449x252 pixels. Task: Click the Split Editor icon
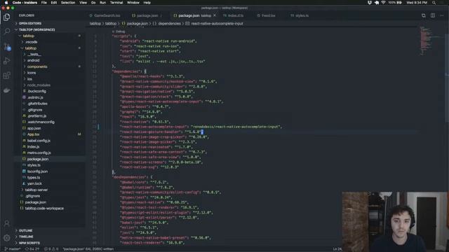(x=433, y=15)
